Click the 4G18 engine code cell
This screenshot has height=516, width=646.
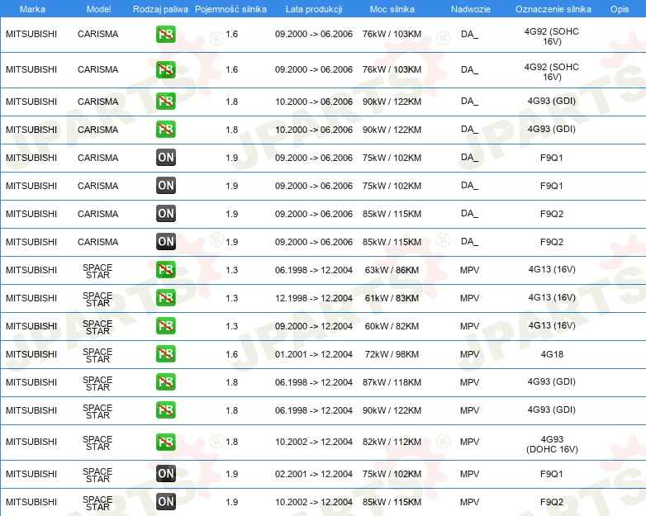tap(552, 354)
